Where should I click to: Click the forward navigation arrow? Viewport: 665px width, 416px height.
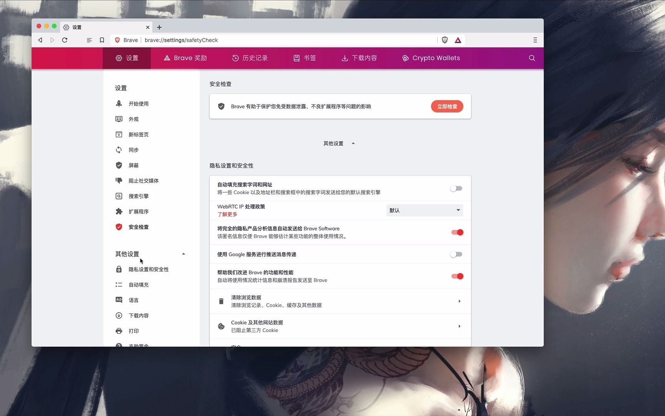[x=52, y=40]
